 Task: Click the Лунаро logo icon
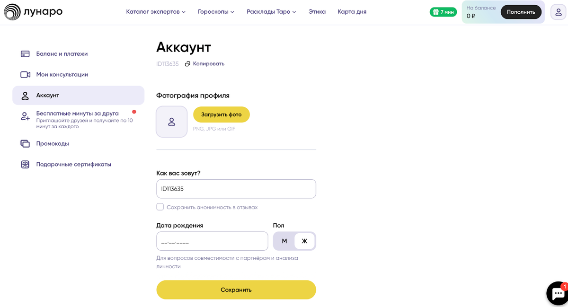[12, 12]
